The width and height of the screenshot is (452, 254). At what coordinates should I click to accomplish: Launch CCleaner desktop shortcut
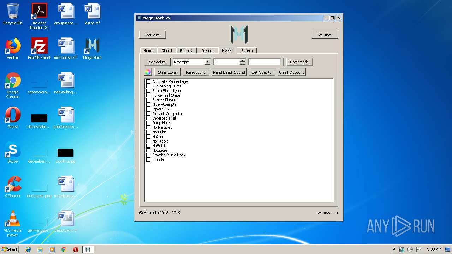[x=13, y=187]
